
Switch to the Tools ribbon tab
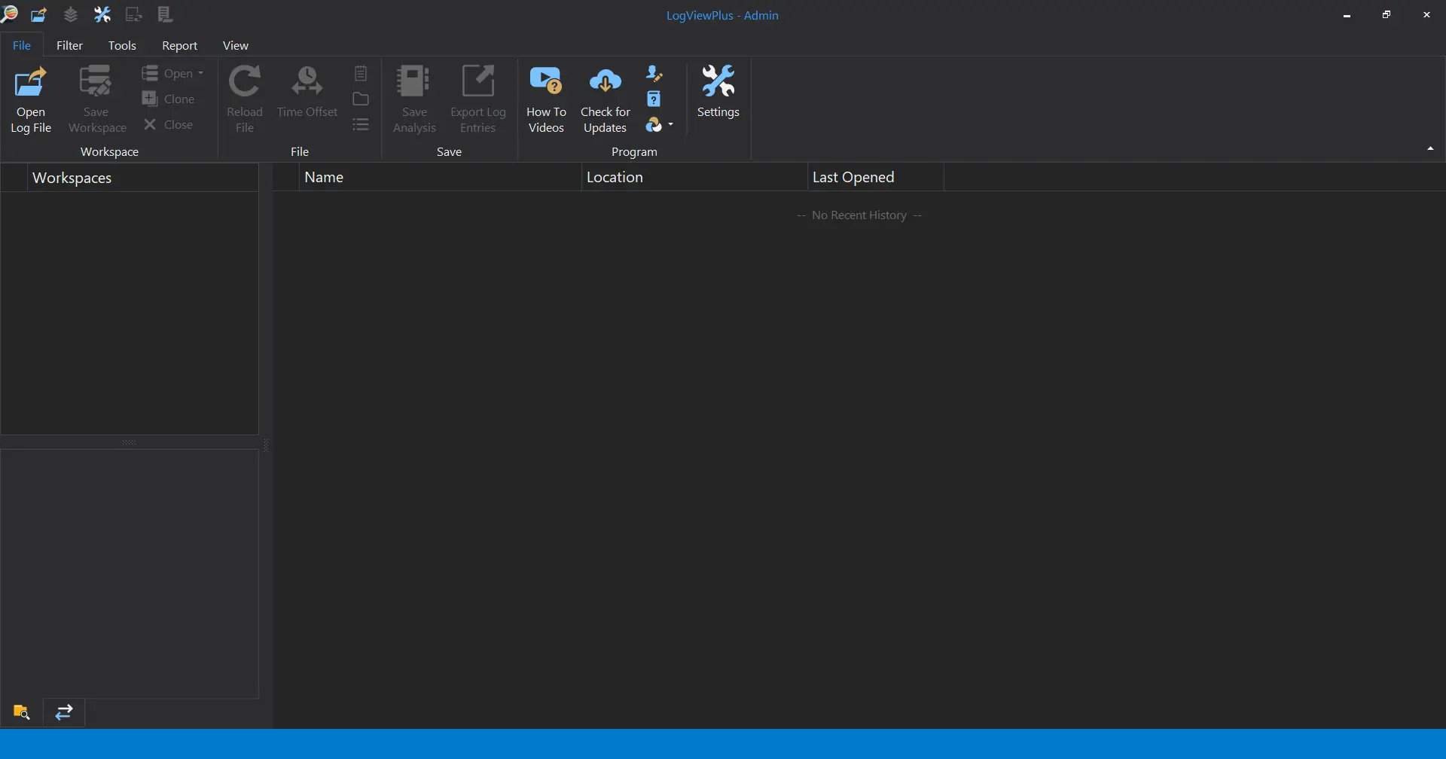[122, 45]
